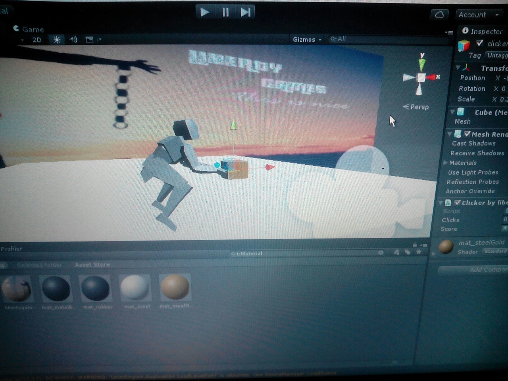The image size is (508, 381).
Task: Toggle the Persp projection label
Action: click(416, 107)
